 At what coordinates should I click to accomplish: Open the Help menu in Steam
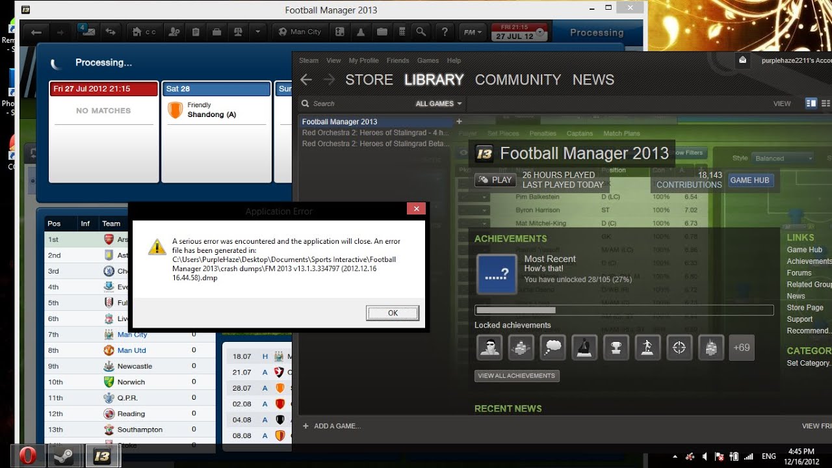pyautogui.click(x=454, y=60)
